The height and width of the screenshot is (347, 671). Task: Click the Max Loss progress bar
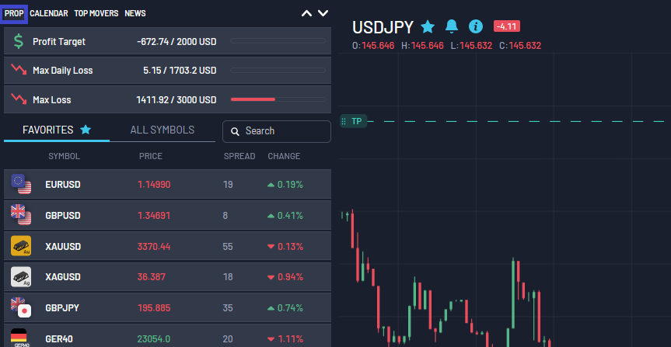278,99
